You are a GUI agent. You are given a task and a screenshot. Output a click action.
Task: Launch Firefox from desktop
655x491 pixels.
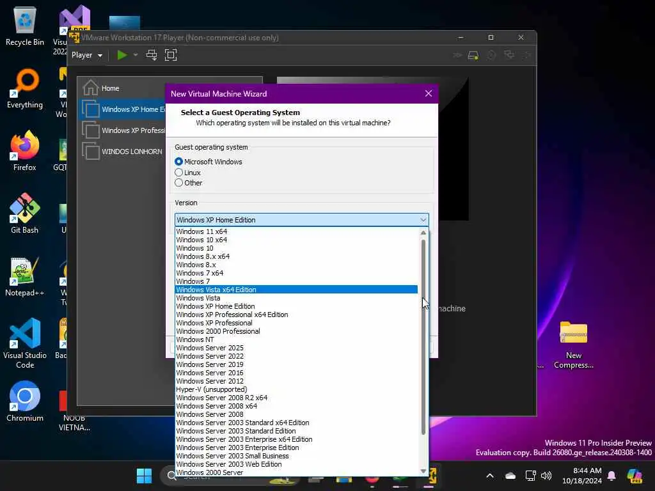pos(25,151)
